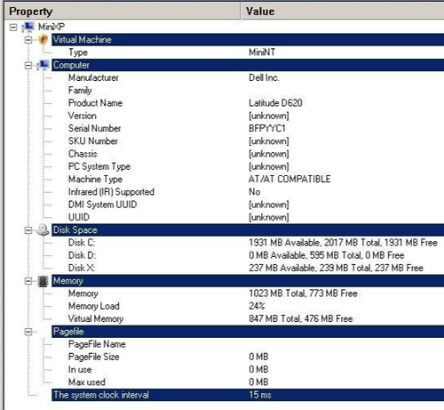Collapse the Virtual Machine section

pyautogui.click(x=28, y=40)
